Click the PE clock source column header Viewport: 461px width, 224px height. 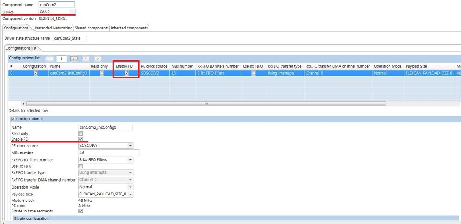pyautogui.click(x=154, y=66)
